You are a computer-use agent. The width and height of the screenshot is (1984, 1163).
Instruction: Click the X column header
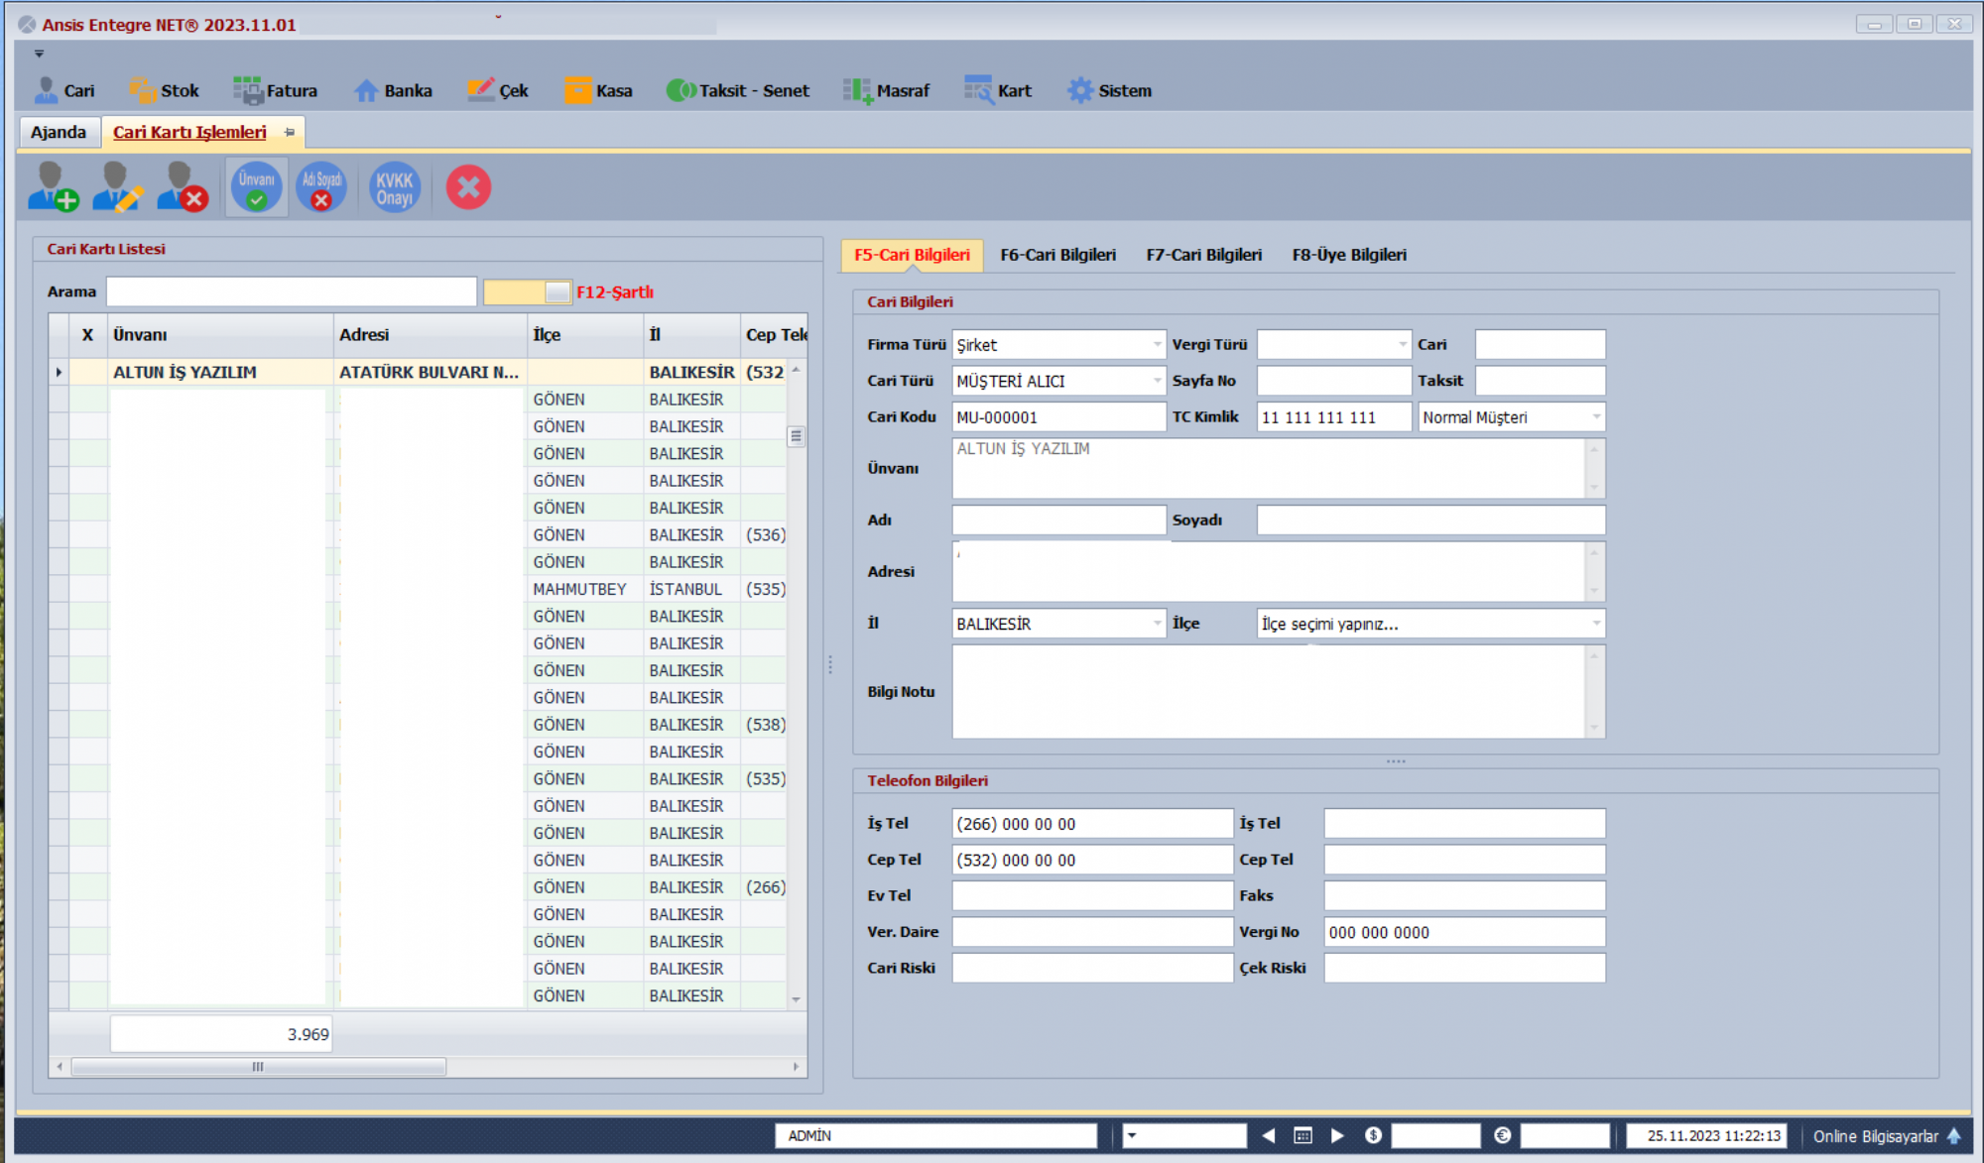coord(87,335)
